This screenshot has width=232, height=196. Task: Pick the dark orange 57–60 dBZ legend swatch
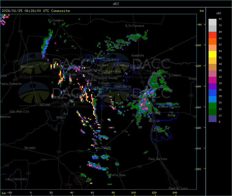pyautogui.click(x=212, y=41)
